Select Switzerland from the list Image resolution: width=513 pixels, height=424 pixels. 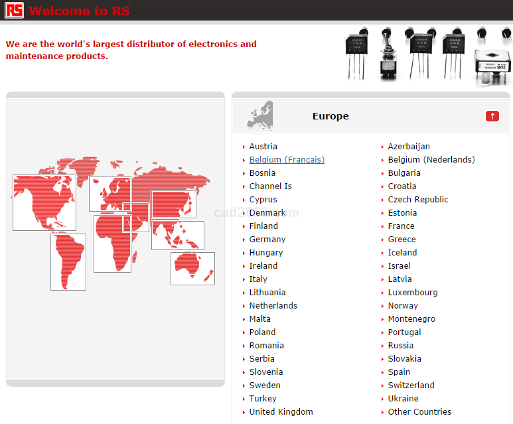(411, 386)
